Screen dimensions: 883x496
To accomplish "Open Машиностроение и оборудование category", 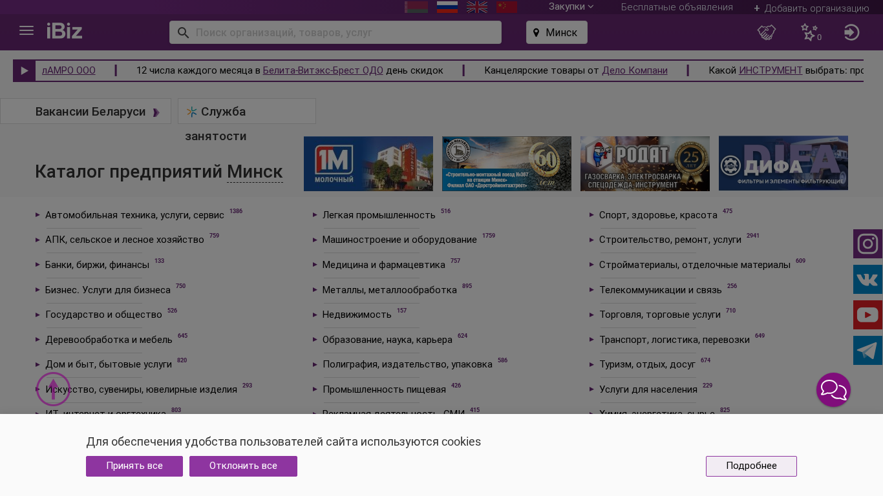I will click(399, 240).
